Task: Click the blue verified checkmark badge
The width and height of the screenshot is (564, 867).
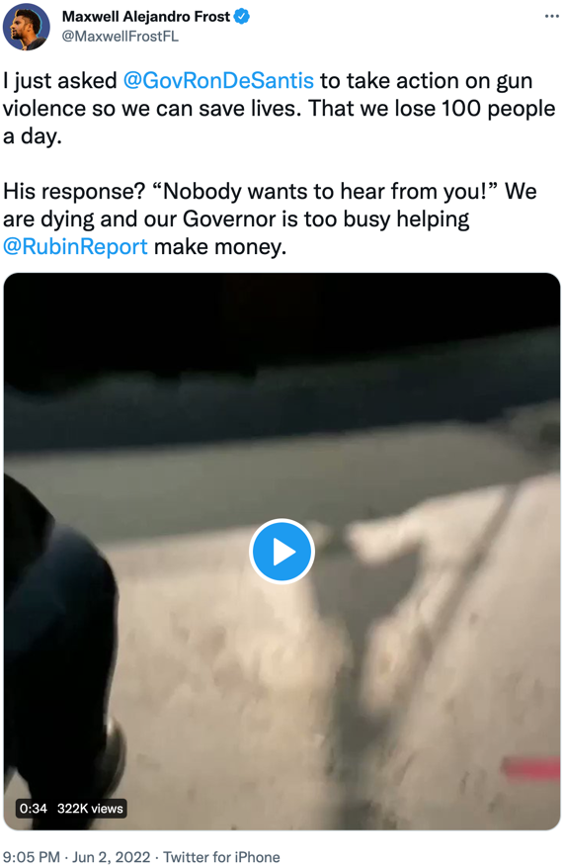Action: click(241, 17)
